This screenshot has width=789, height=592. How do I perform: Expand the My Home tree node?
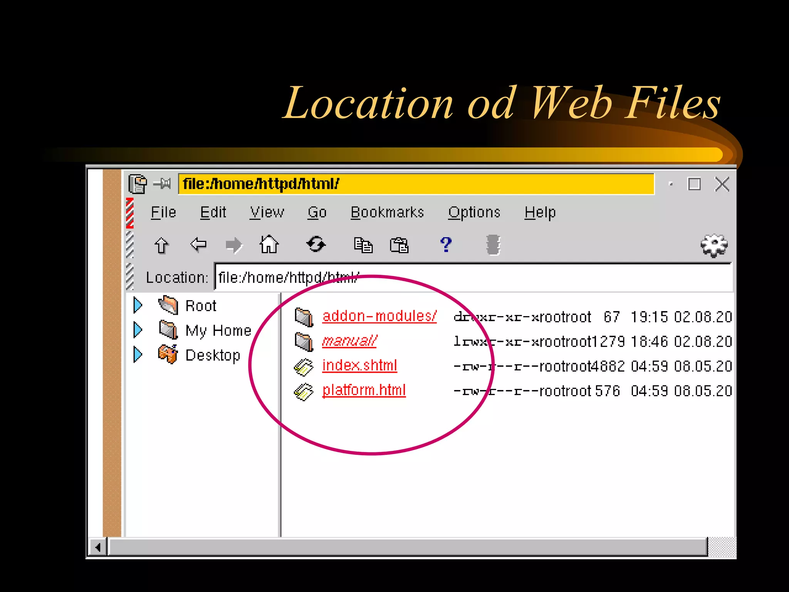[x=138, y=330]
